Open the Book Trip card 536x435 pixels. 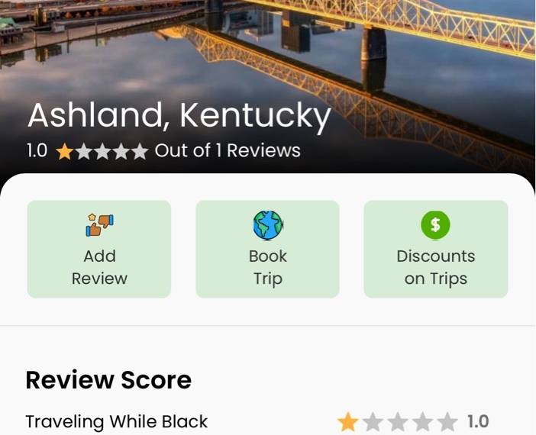pyautogui.click(x=267, y=249)
